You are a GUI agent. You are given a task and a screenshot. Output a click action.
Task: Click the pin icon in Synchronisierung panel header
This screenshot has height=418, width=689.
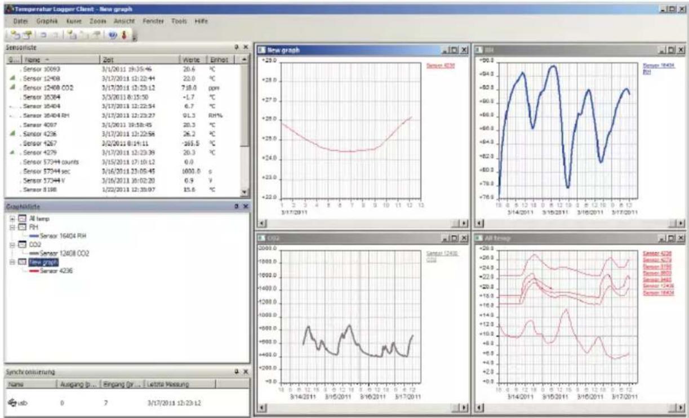tap(237, 372)
